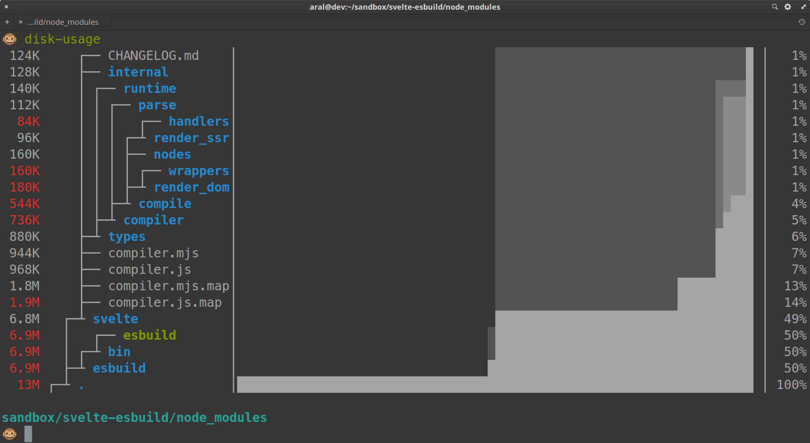Click the 49% percentage value
The height and width of the screenshot is (443, 810).
click(x=795, y=319)
